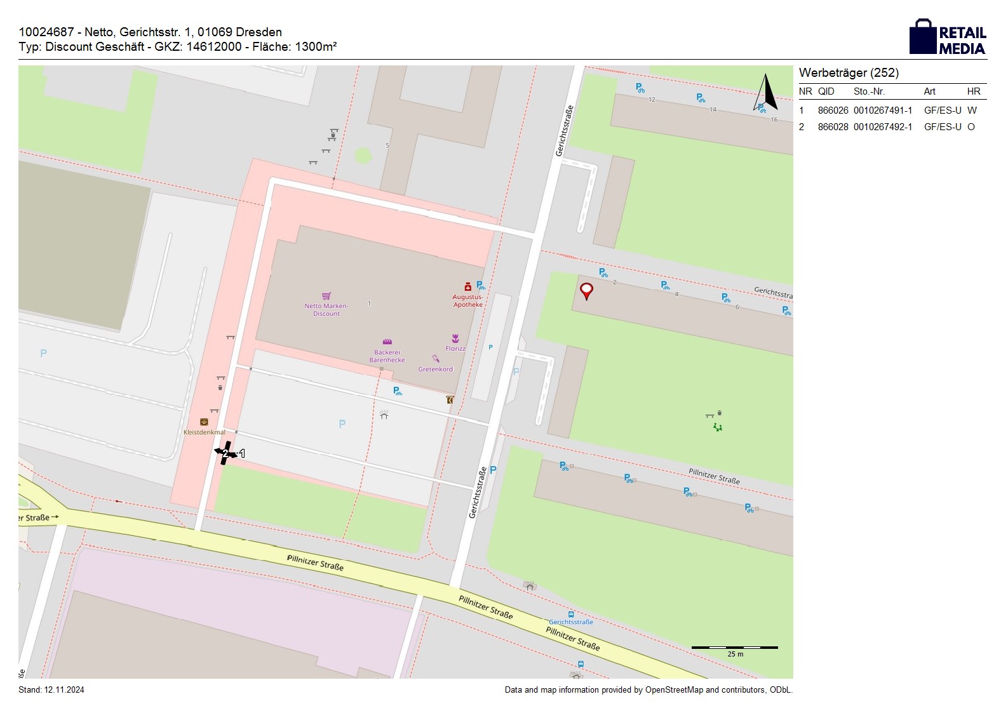1008x713 pixels.
Task: Select table row with QID 866026
Action: tap(892, 110)
